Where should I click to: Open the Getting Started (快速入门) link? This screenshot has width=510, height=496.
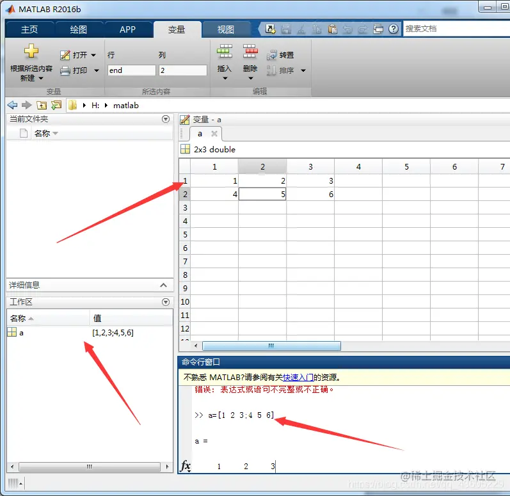click(298, 378)
